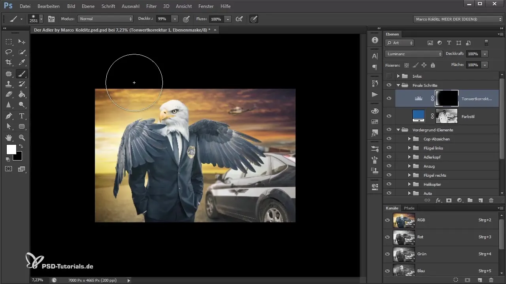Viewport: 506px width, 284px height.
Task: Hide the Farbstil layer
Action: pyautogui.click(x=389, y=116)
